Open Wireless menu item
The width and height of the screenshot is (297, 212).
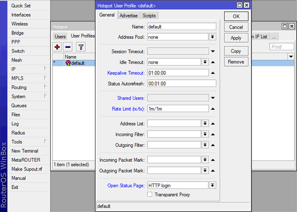[x=29, y=24]
